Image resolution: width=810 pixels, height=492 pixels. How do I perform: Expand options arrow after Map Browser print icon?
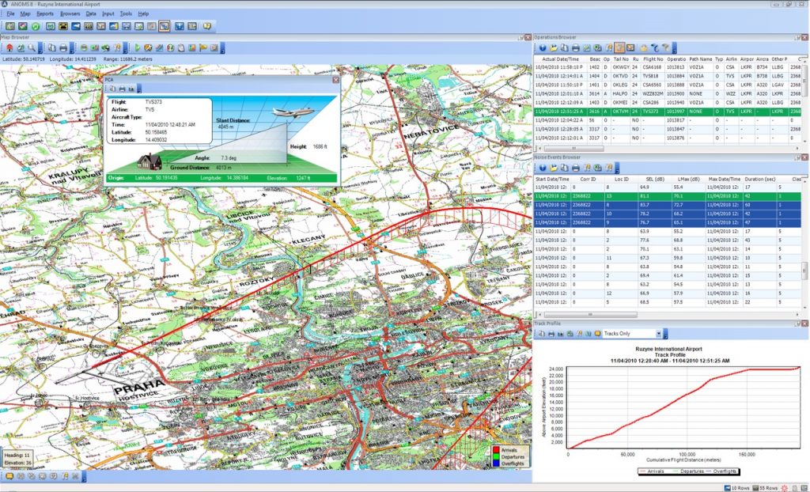coord(72,48)
